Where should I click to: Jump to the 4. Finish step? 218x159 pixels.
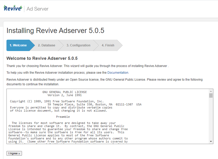tap(108, 45)
